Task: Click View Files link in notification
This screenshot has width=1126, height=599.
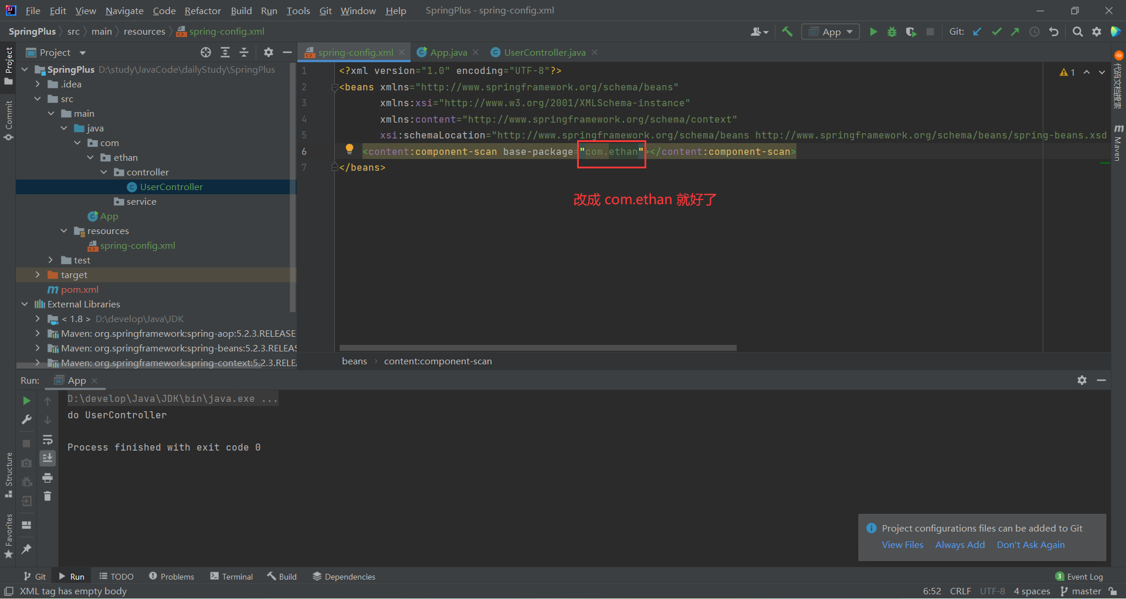Action: point(903,544)
